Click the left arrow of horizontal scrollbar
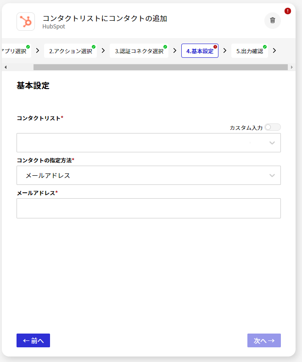This screenshot has width=302, height=362. pyautogui.click(x=6, y=67)
